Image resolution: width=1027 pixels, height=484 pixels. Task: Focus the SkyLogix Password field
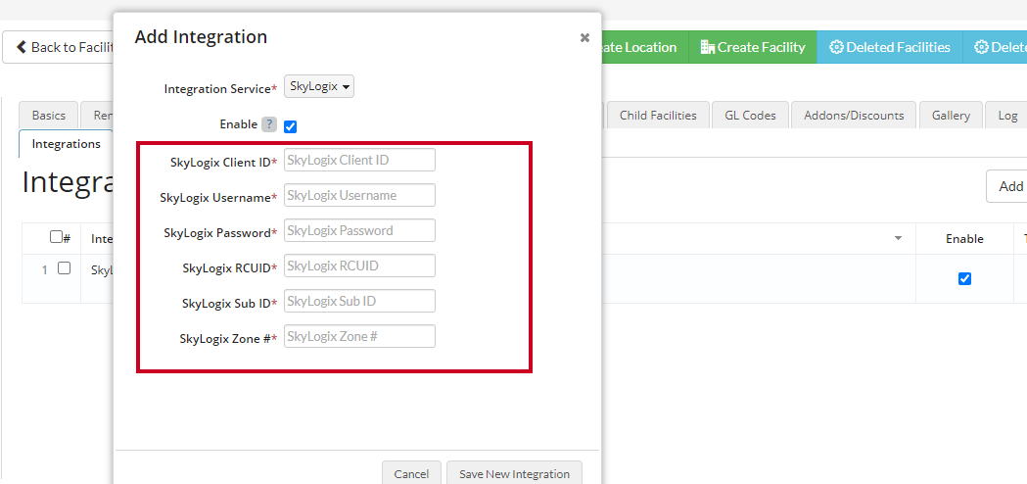pyautogui.click(x=359, y=231)
